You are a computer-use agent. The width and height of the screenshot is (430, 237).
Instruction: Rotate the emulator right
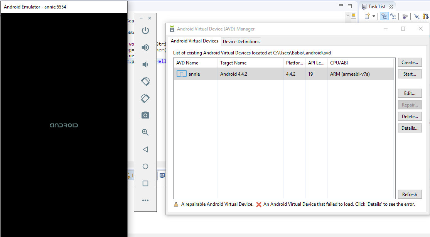coord(145,98)
